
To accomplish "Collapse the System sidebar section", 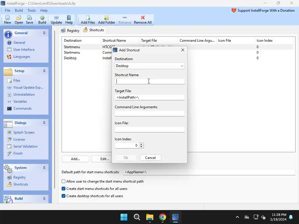I will (44, 168).
